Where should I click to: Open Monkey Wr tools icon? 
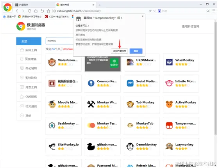(91, 104)
